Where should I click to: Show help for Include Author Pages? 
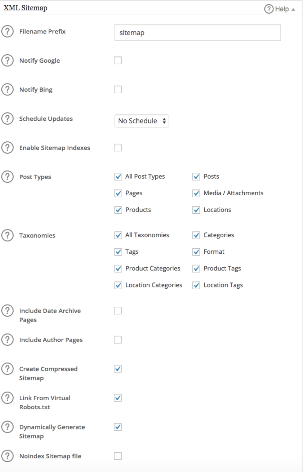coord(6,340)
